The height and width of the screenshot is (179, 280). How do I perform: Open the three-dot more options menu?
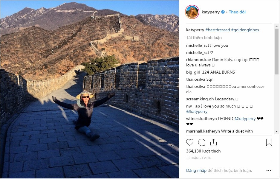[269, 170]
